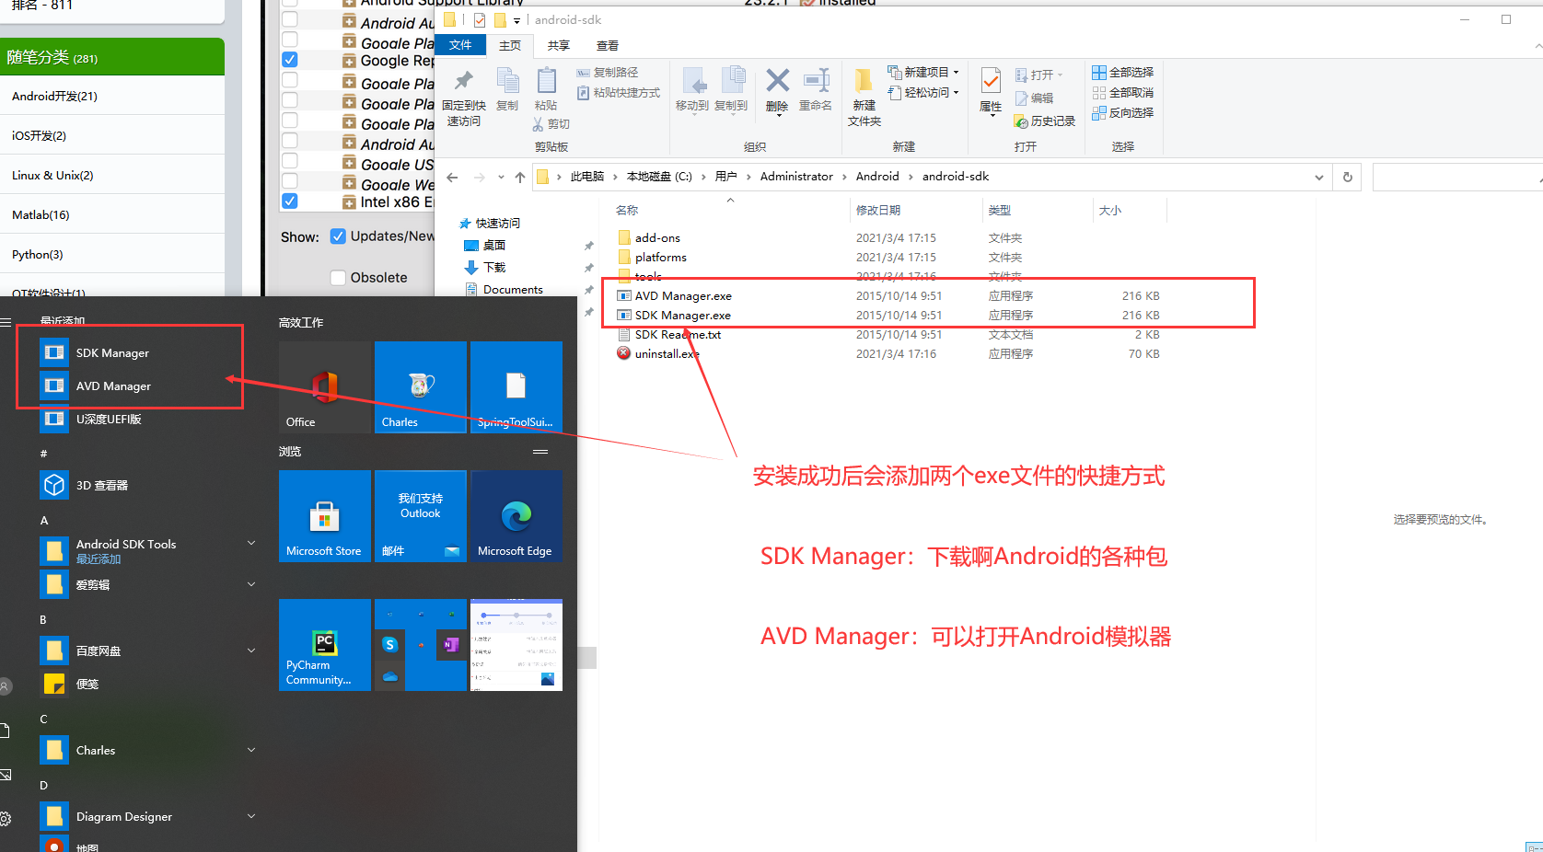This screenshot has width=1543, height=852.
Task: Click History in the ribbon
Action: (1045, 121)
